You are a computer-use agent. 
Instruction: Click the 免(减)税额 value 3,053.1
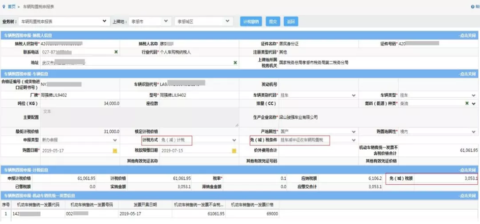pyautogui.click(x=471, y=178)
